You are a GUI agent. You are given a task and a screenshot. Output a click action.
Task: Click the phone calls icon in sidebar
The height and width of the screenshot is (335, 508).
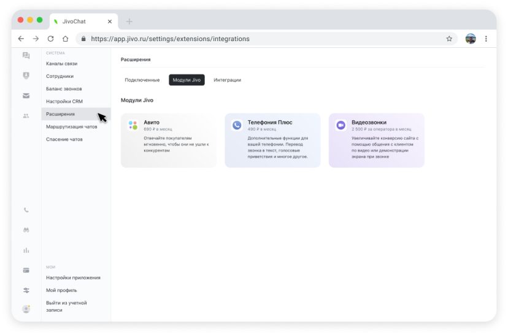click(x=26, y=210)
